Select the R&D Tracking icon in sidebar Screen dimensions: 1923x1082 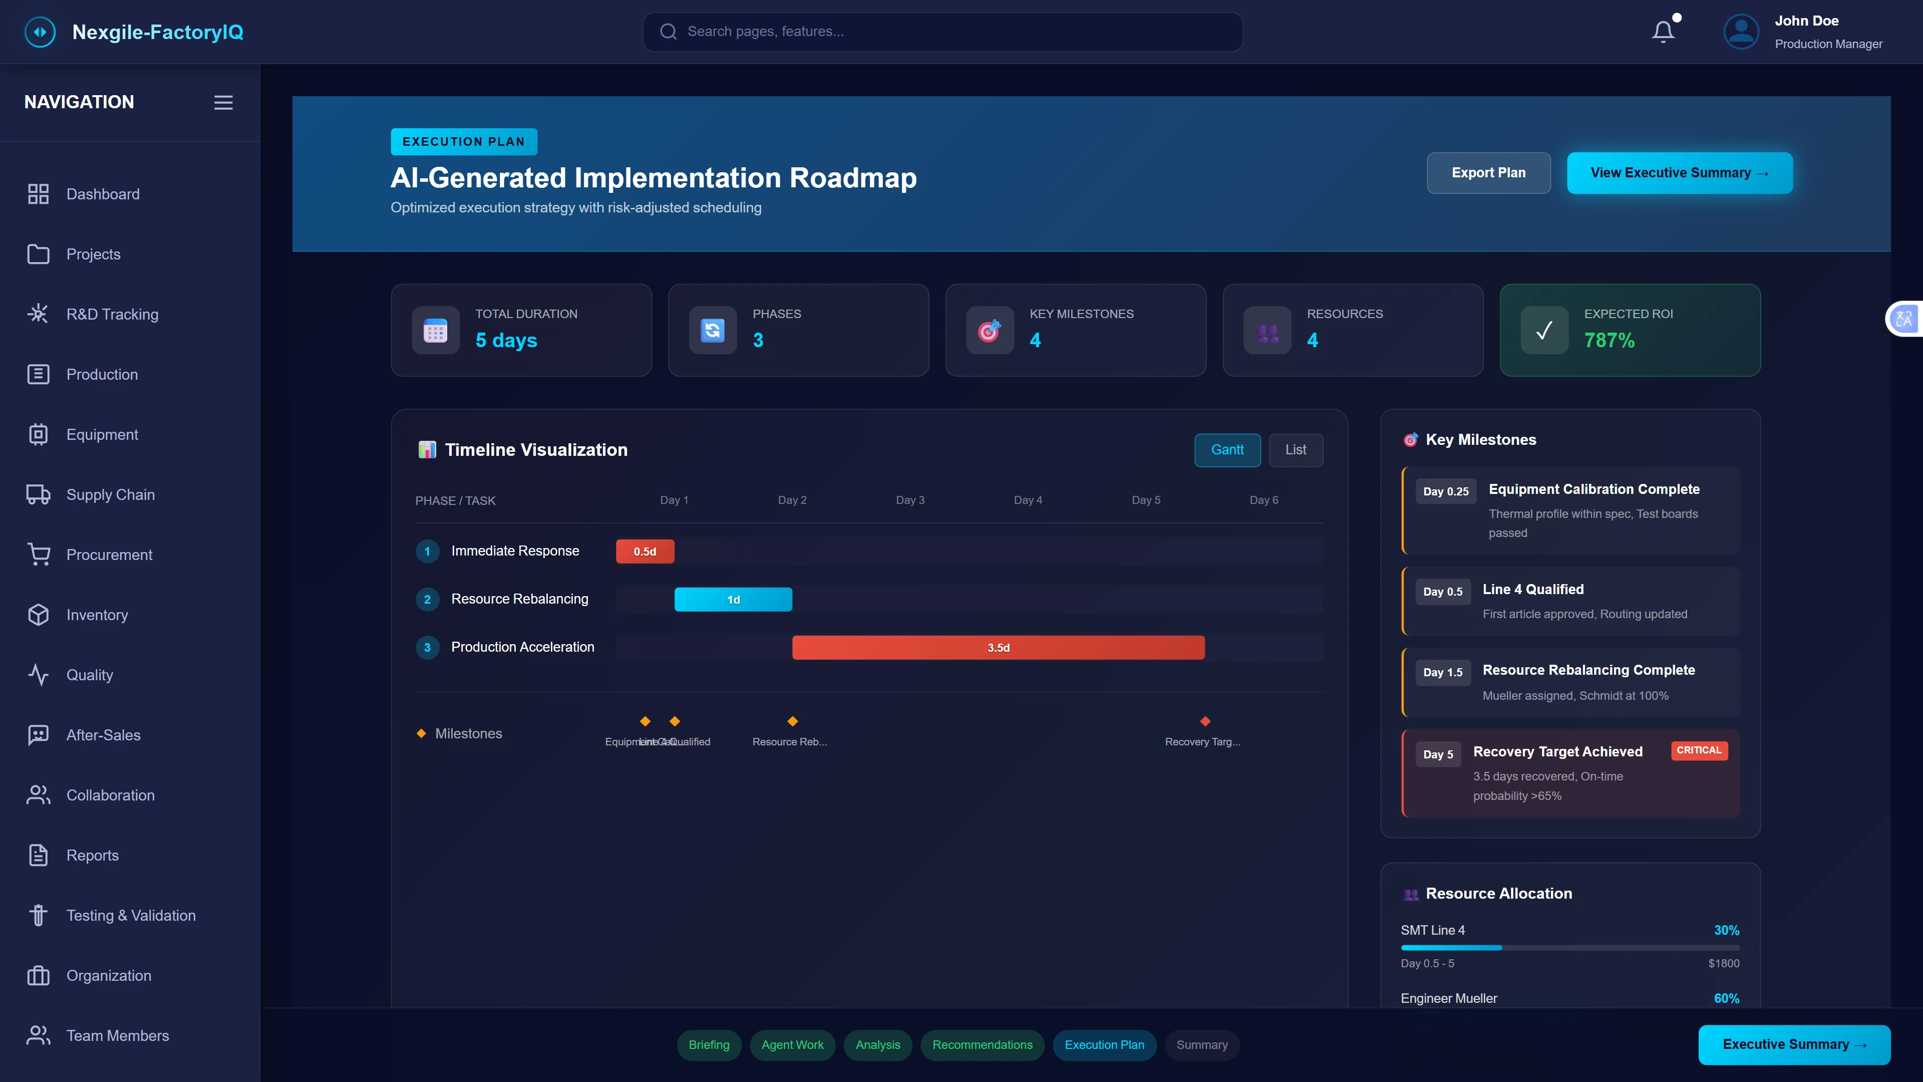point(38,314)
